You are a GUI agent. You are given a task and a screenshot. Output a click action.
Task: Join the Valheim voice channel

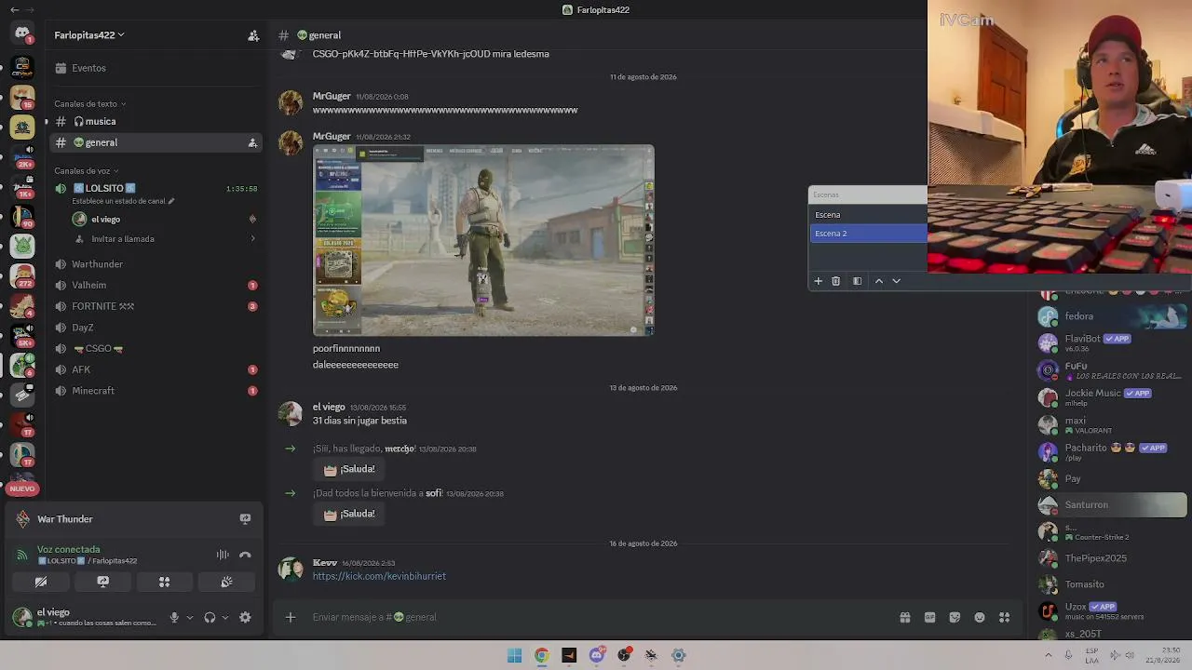(156, 286)
